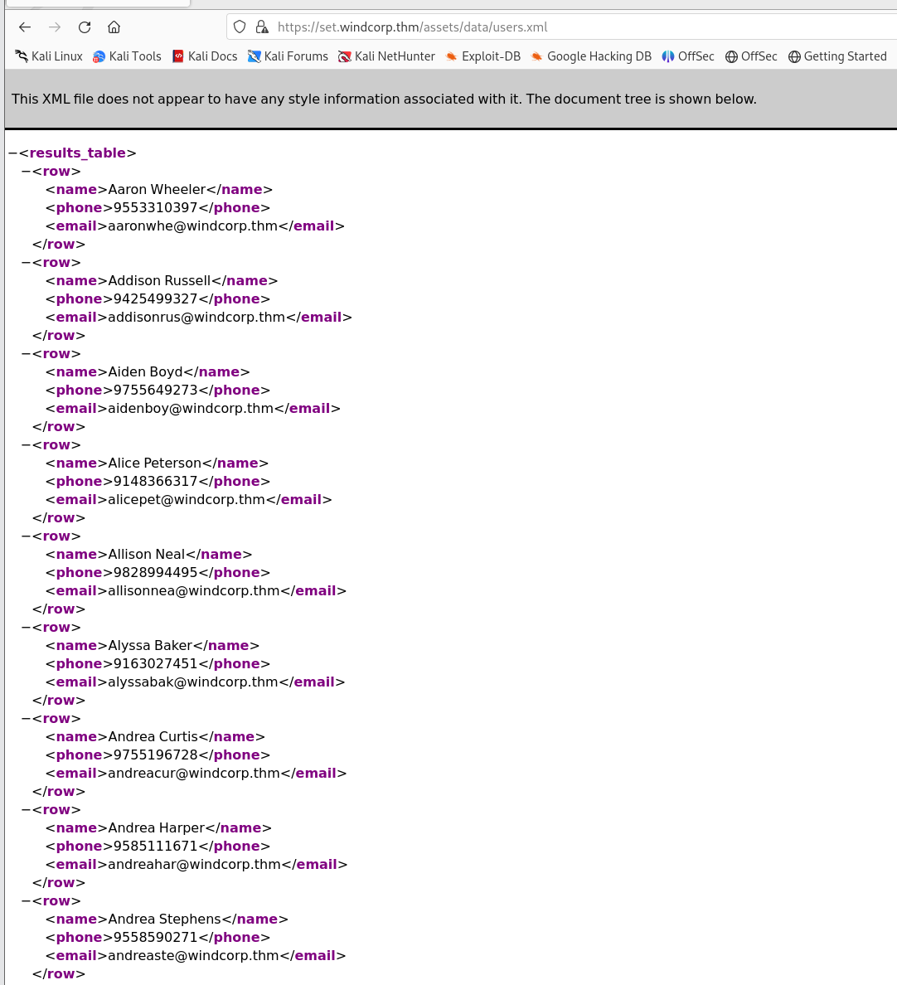Screen dimensions: 897x985
Task: Open Kali Docs bookmark
Action: 205,56
